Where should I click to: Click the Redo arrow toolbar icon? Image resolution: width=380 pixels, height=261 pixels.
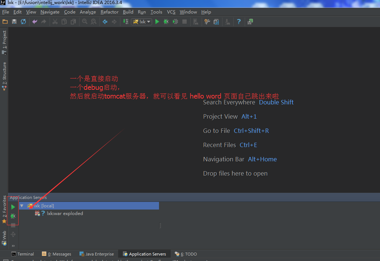[x=44, y=22]
